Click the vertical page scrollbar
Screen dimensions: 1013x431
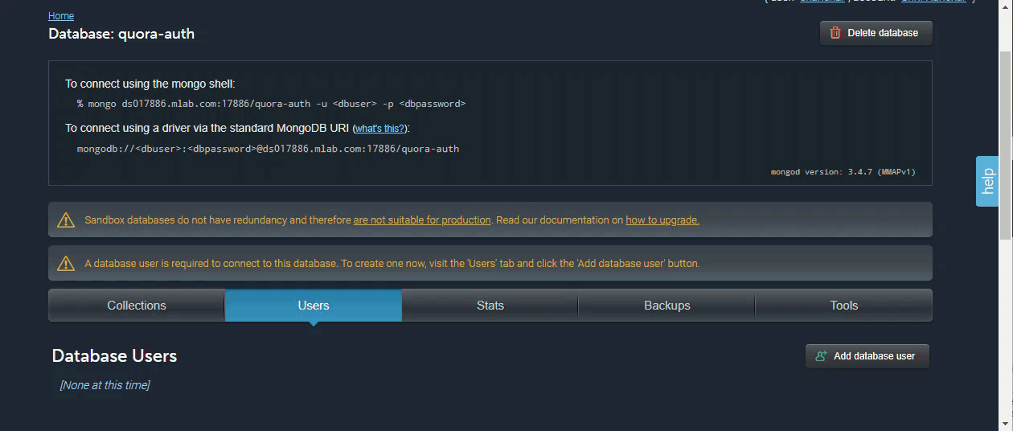point(1006,145)
